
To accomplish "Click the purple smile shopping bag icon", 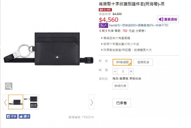I will (x=103, y=25).
